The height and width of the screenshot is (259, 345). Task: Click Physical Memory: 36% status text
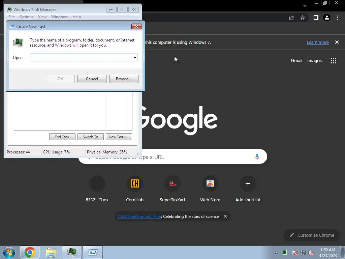(x=107, y=152)
